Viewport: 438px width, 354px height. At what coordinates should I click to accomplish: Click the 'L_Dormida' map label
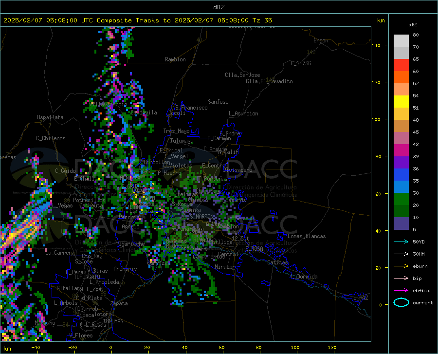point(304,277)
